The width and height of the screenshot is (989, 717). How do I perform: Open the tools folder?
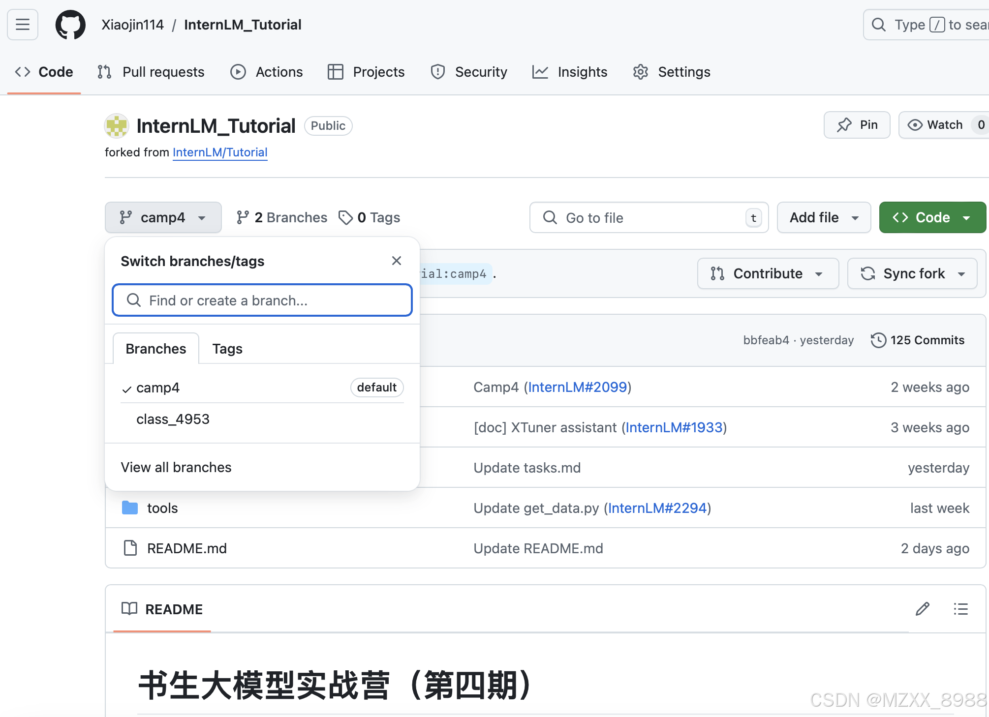(x=162, y=508)
